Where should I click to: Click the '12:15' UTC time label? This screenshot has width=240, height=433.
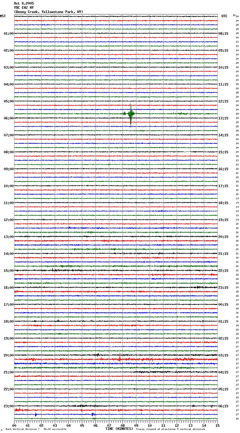(x=223, y=101)
